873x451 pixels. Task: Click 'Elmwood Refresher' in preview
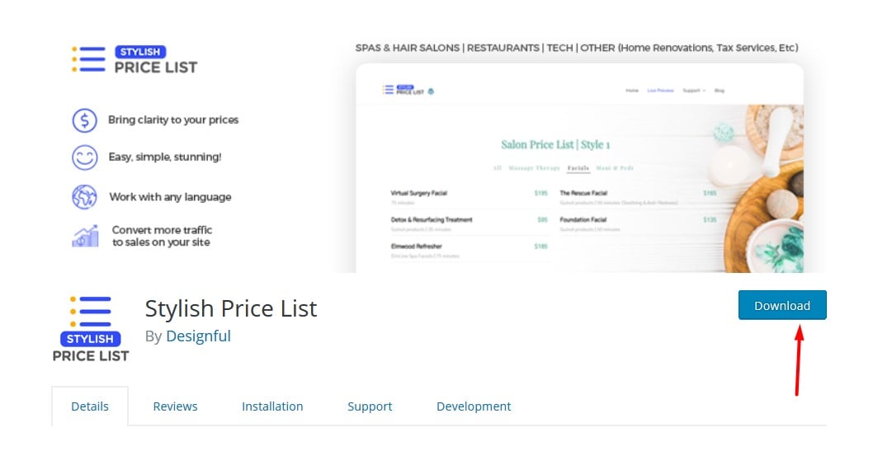(x=417, y=247)
